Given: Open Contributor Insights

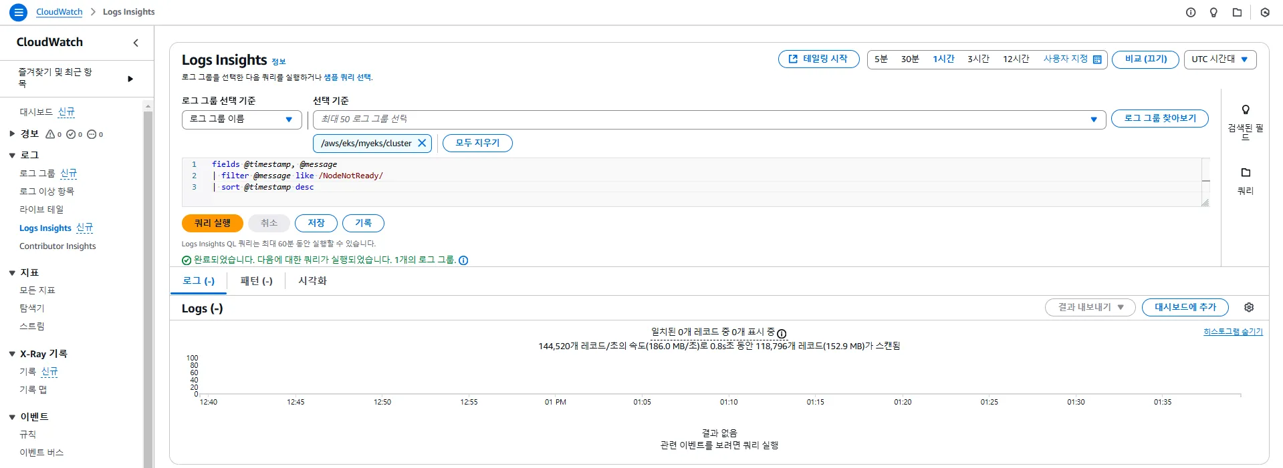Looking at the screenshot, I should [57, 246].
